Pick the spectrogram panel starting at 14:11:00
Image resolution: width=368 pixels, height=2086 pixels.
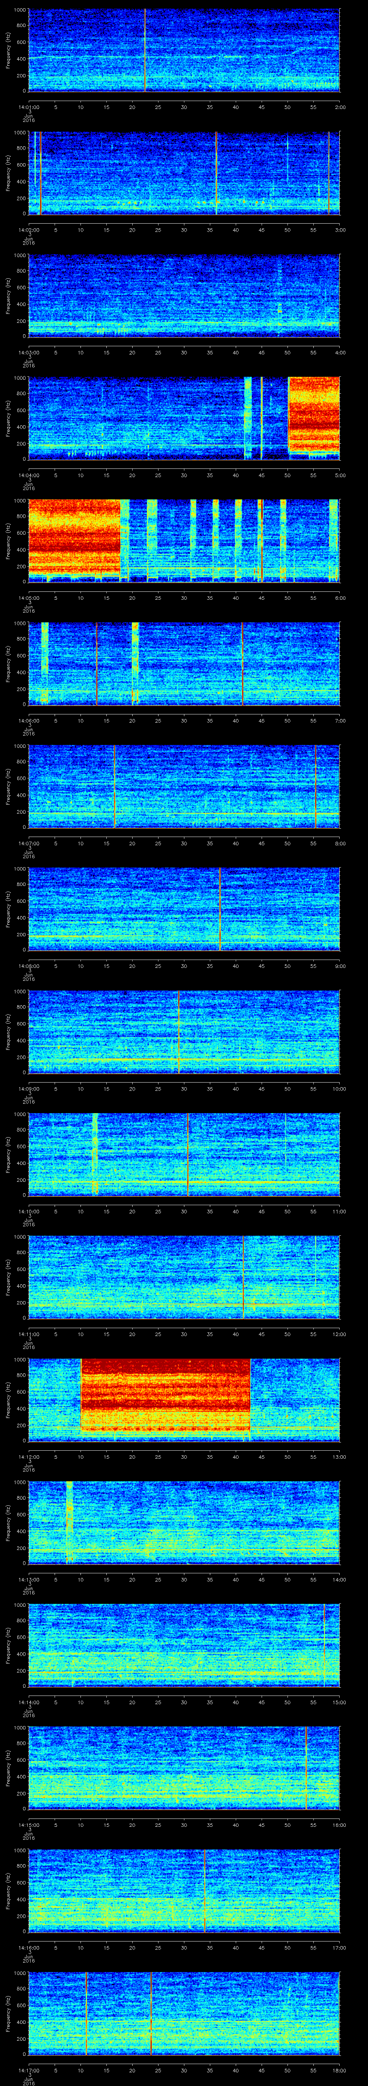click(x=184, y=1277)
